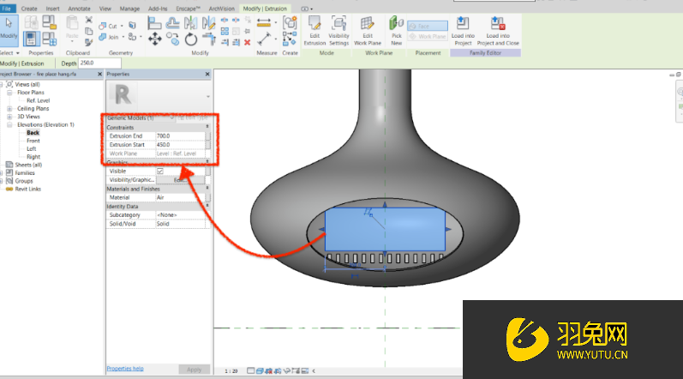Click the Rotate tool icon
This screenshot has width=683, height=379.
(x=190, y=39)
